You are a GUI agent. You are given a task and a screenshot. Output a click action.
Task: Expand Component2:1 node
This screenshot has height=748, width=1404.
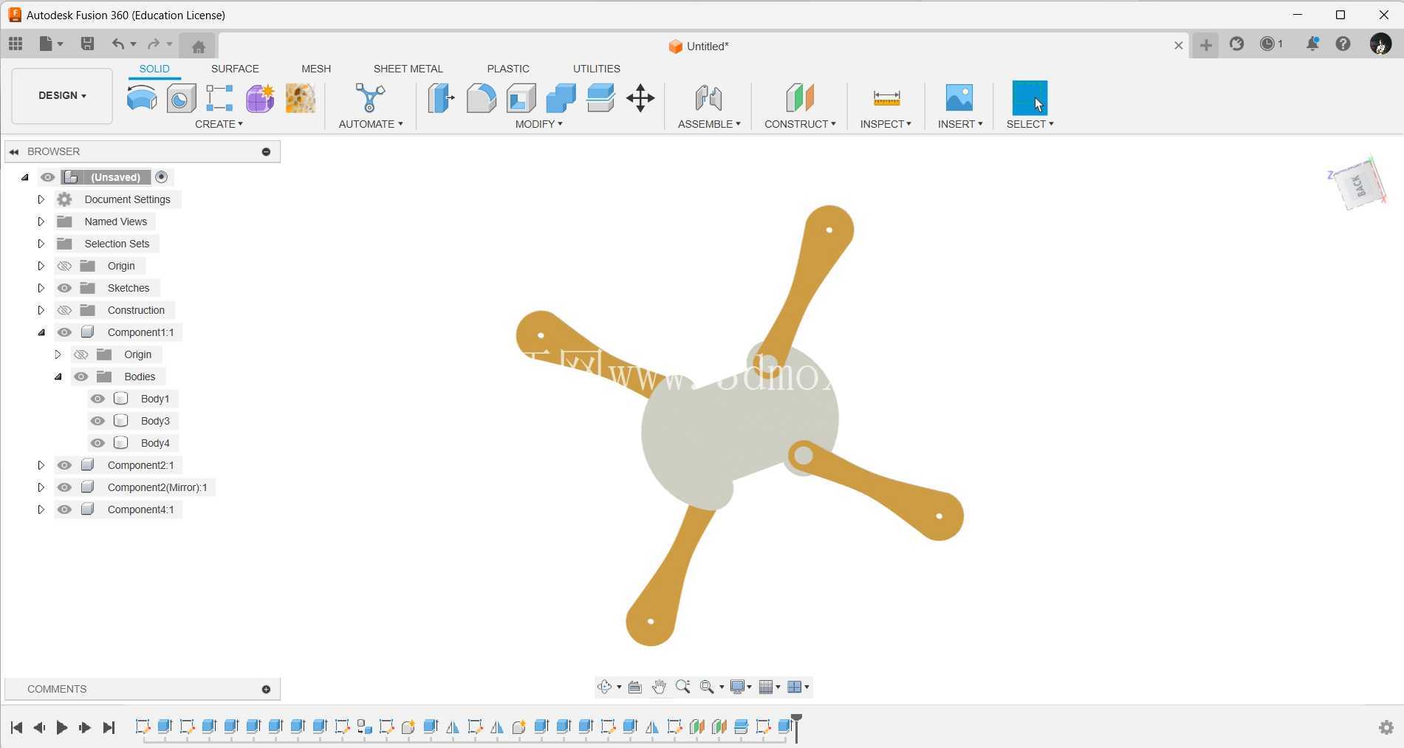pyautogui.click(x=41, y=465)
